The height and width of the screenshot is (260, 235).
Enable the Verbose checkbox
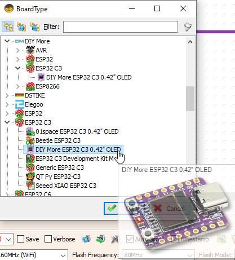pos(48,239)
